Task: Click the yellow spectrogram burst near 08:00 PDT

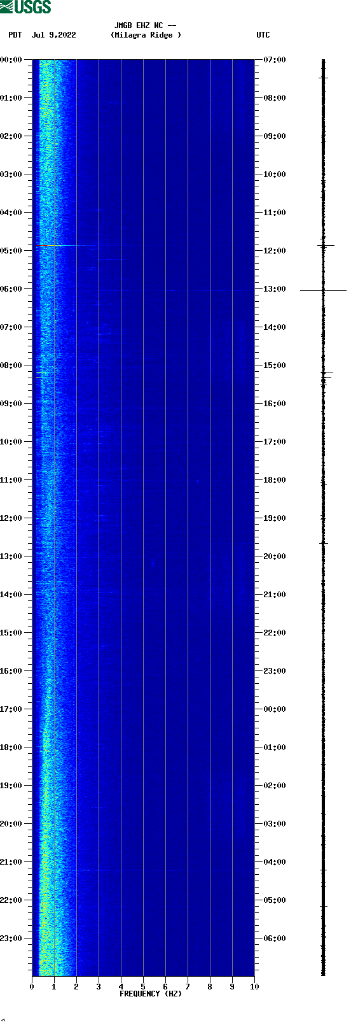Action: [x=41, y=372]
